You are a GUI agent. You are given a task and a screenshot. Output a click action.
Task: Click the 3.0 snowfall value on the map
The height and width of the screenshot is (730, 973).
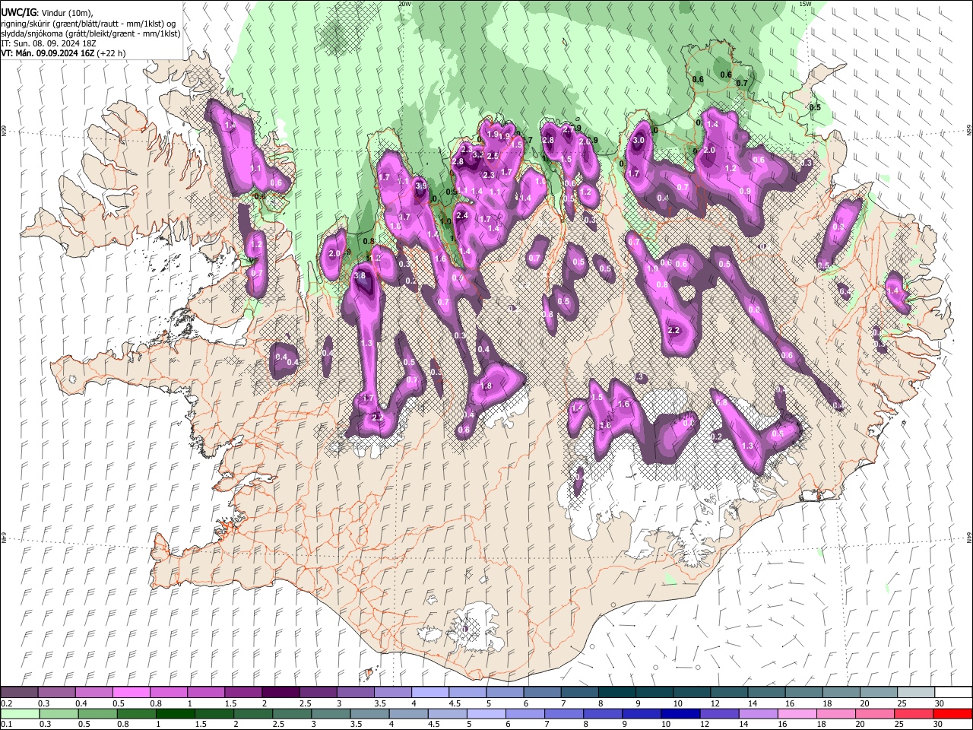(x=639, y=140)
